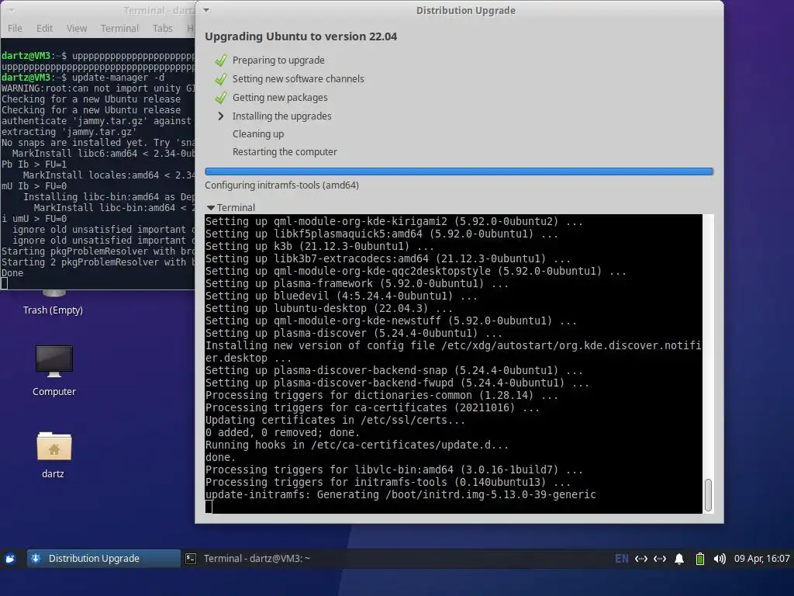Open the Tabs menu in Terminal window
This screenshot has width=794, height=596.
pyautogui.click(x=163, y=29)
